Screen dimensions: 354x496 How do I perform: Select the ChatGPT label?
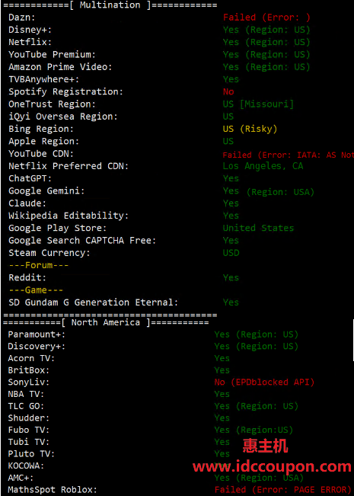30,178
